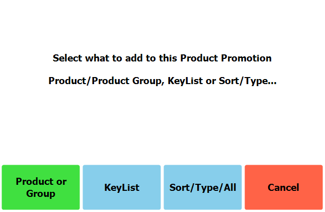Click the 'Select what to add' heading text
Viewport: 325px width, 212px height.
coord(162,58)
